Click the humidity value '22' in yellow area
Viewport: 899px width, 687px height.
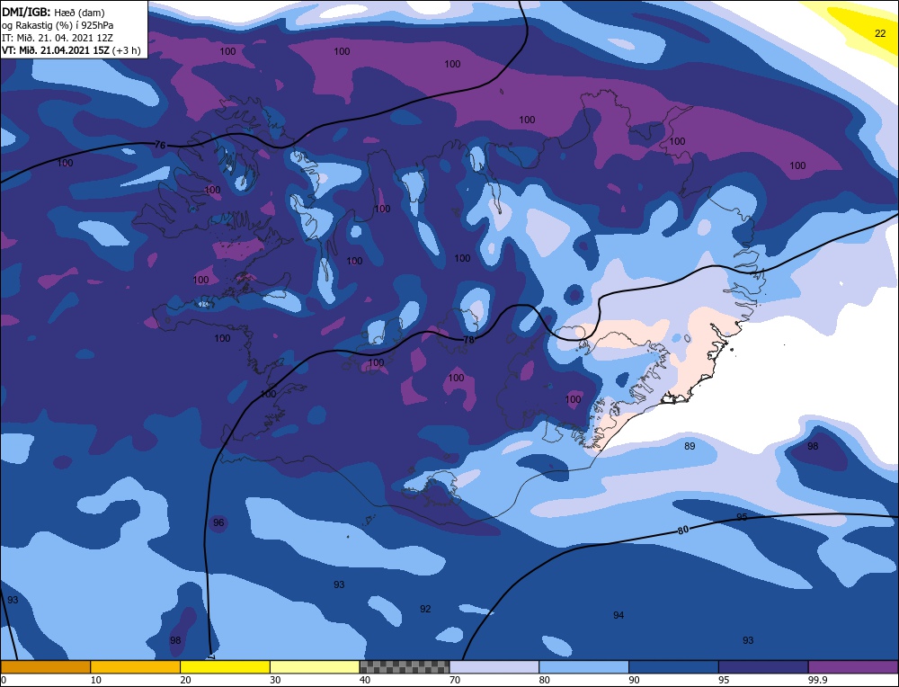click(x=880, y=33)
